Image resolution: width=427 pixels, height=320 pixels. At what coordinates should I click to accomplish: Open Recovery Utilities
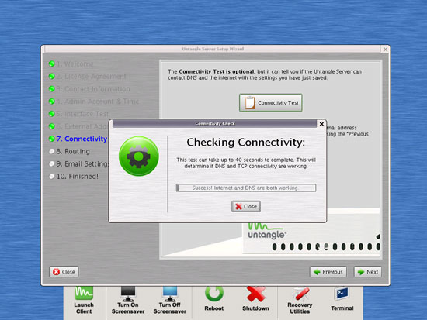tap(300, 301)
